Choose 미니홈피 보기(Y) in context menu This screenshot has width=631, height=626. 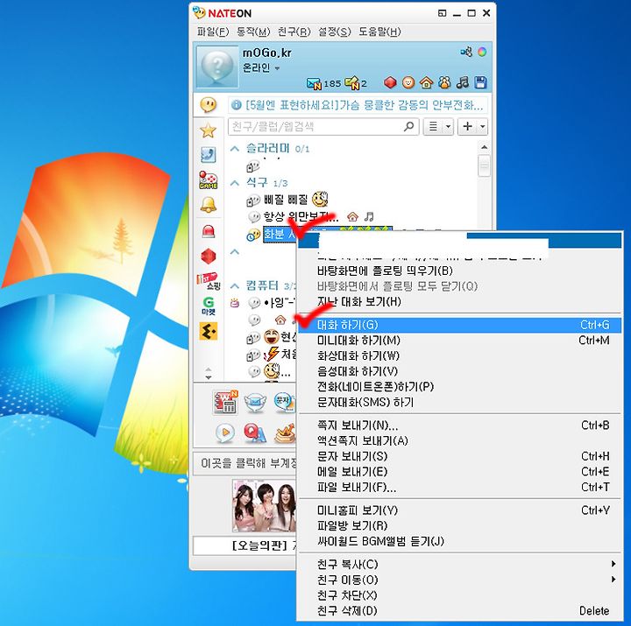pyautogui.click(x=459, y=510)
